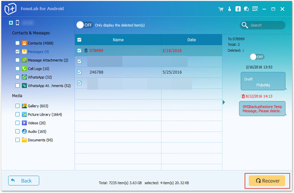Uncheck the checkbox on the second blurred row

pyautogui.click(x=79, y=61)
